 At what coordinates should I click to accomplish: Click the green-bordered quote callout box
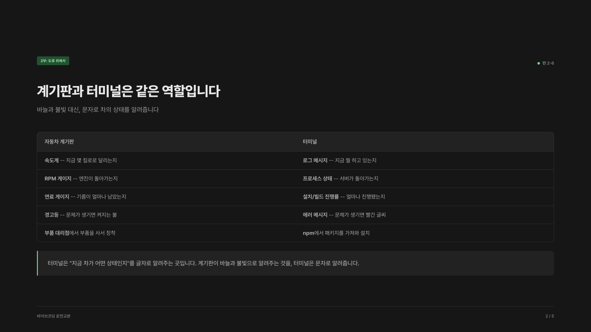tap(295, 263)
